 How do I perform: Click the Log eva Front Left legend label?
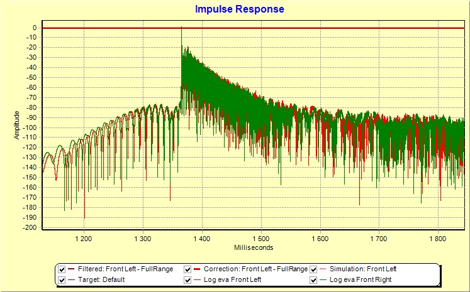tap(232, 279)
